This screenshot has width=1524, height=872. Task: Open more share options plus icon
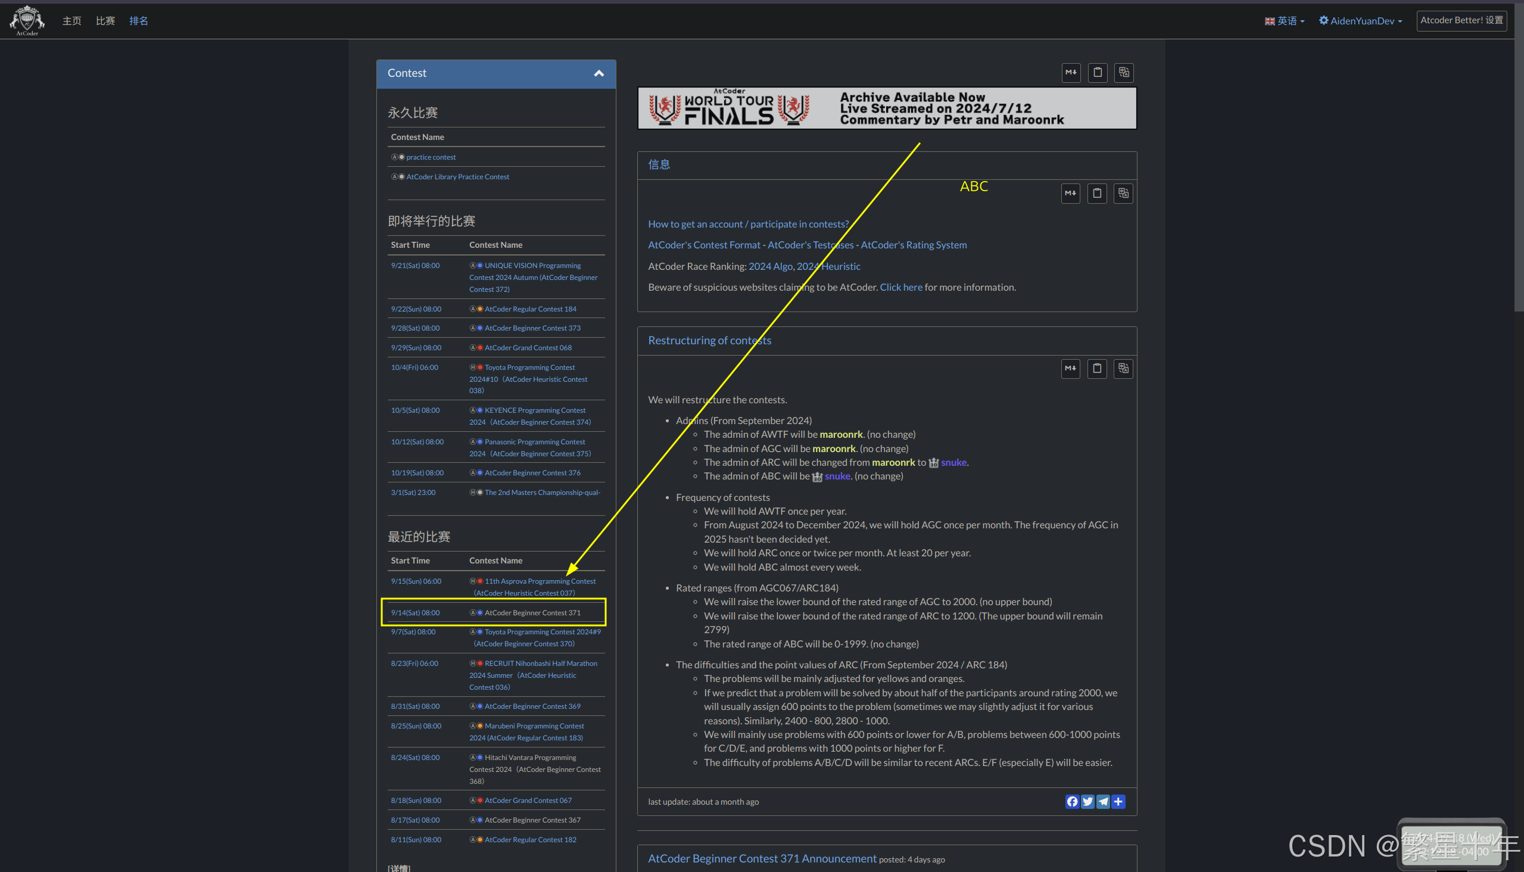[x=1118, y=801]
